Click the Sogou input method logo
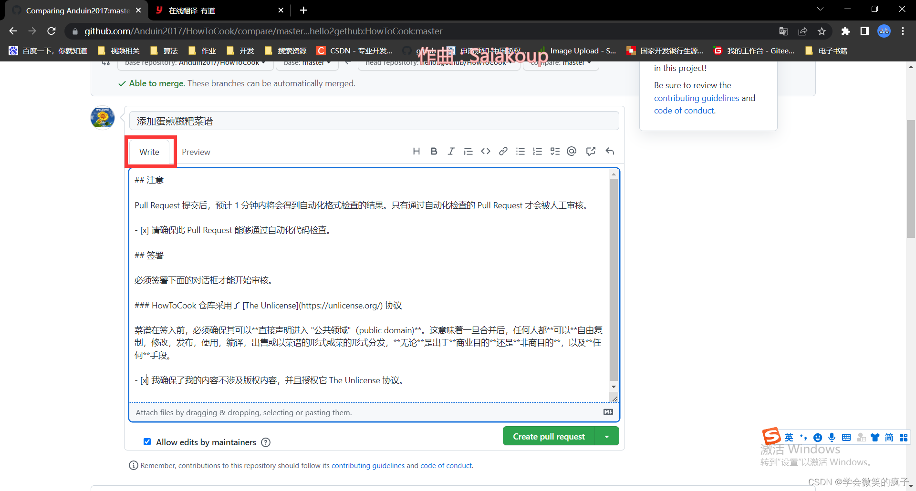 point(771,436)
